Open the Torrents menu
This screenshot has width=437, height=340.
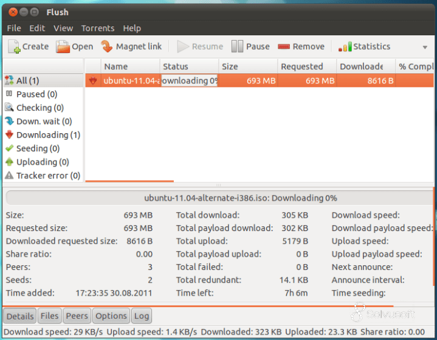[98, 28]
